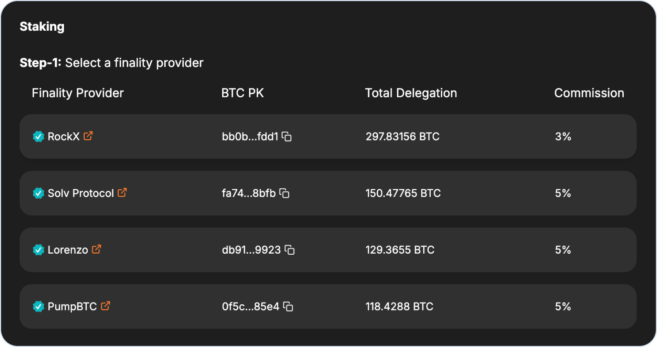Copy RockX's BTC public key
Screen dimensions: 657x347
click(x=287, y=136)
